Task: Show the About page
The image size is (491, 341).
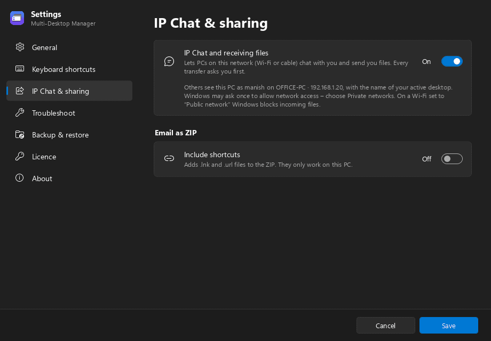Action: [x=69, y=178]
